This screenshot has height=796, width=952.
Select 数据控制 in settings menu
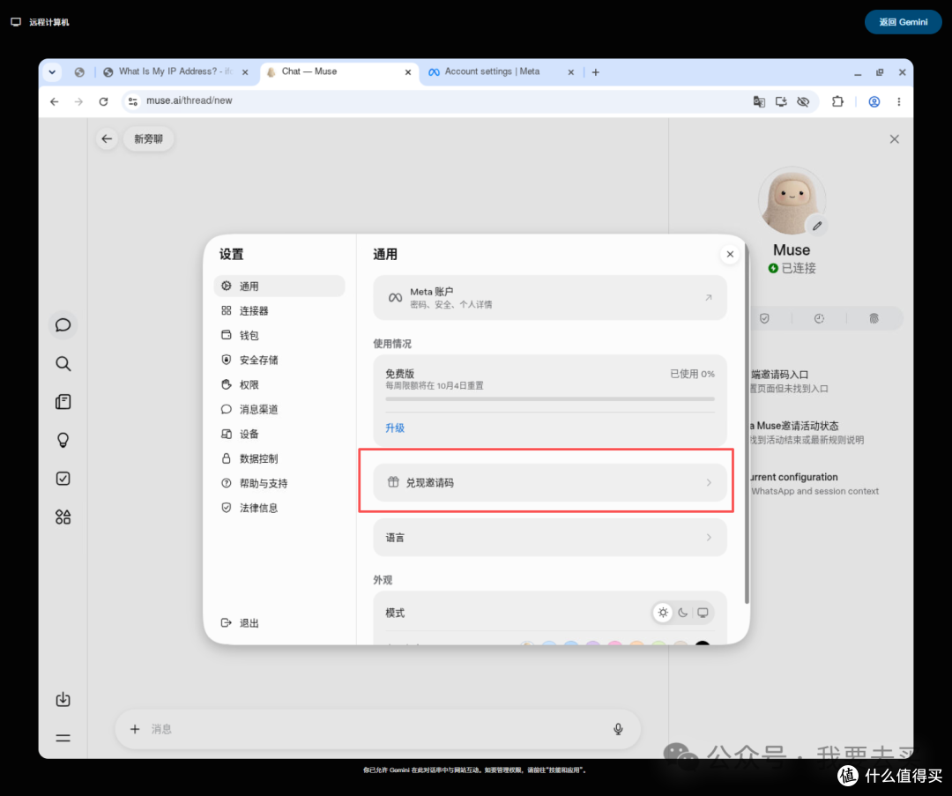pyautogui.click(x=279, y=458)
